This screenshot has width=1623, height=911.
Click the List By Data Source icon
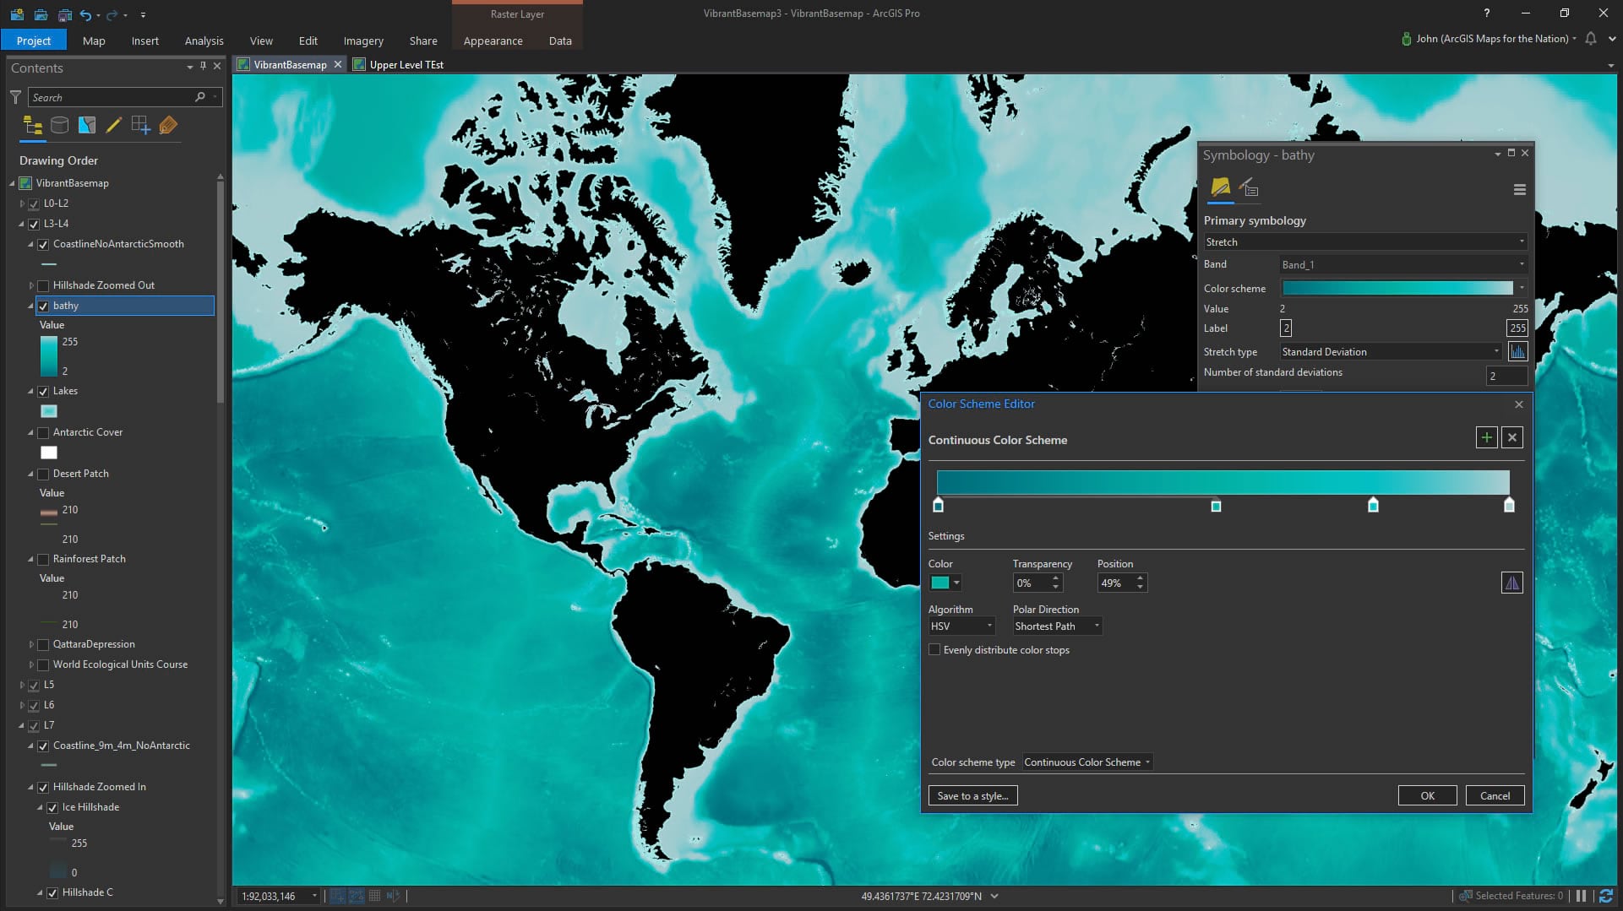pyautogui.click(x=60, y=126)
